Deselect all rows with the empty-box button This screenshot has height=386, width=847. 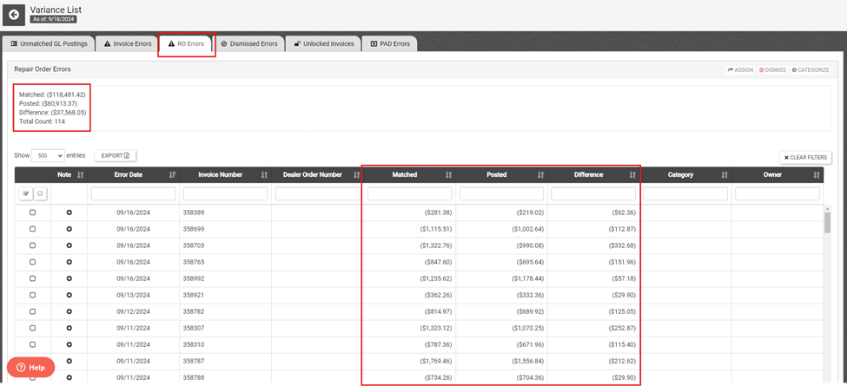pyautogui.click(x=39, y=193)
